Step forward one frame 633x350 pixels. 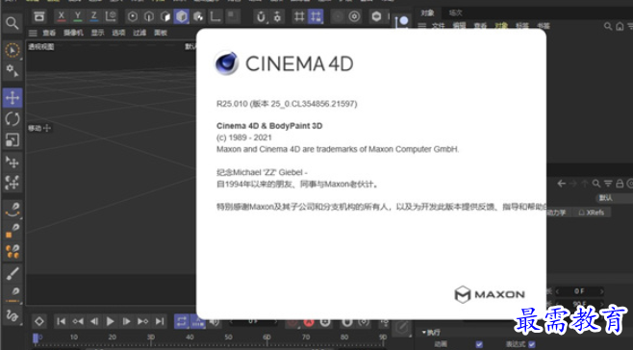pos(127,321)
